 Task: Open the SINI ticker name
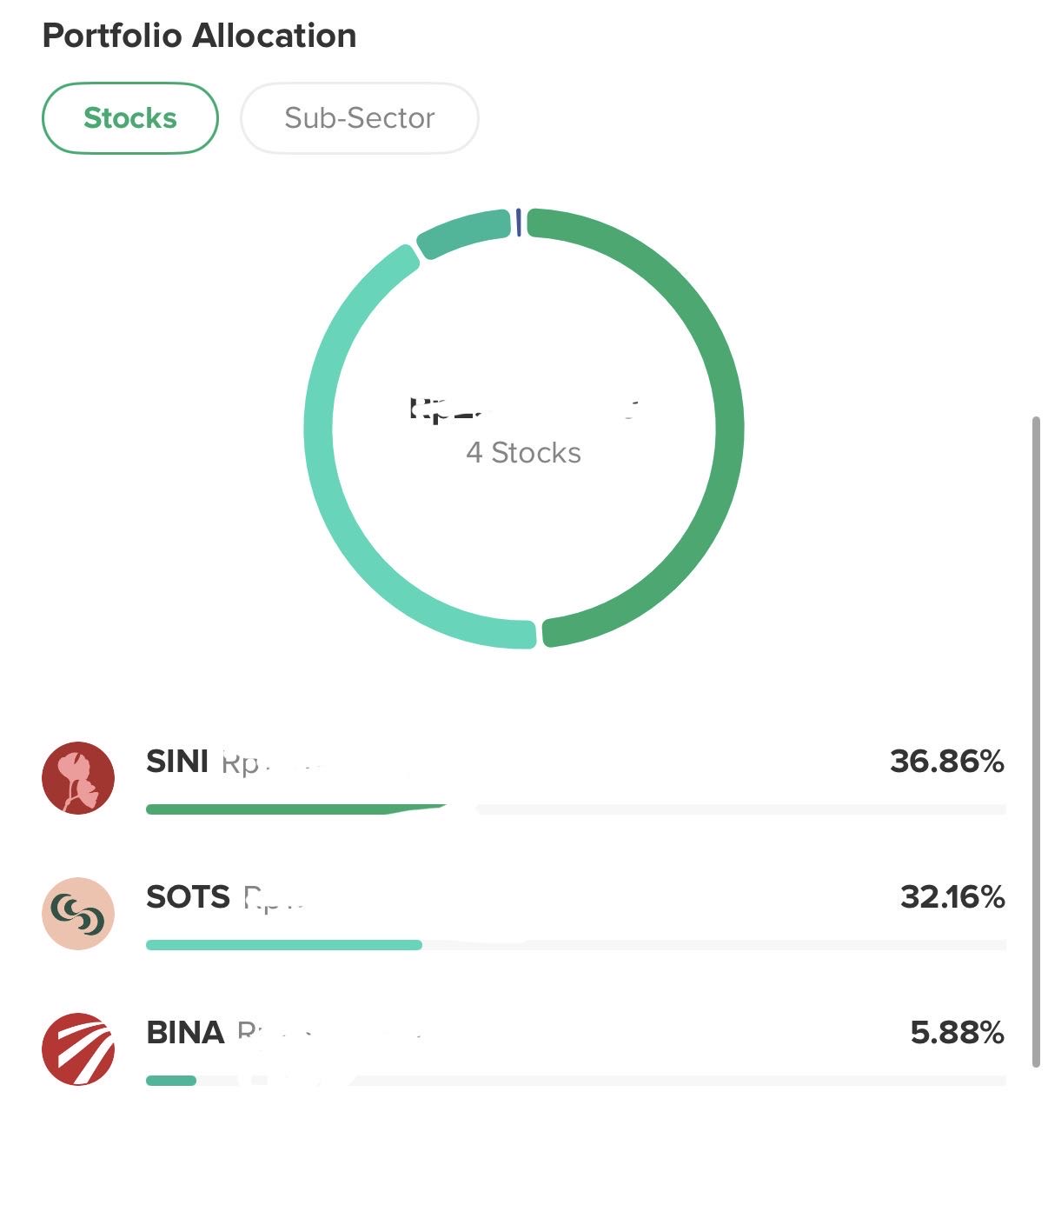click(x=177, y=762)
